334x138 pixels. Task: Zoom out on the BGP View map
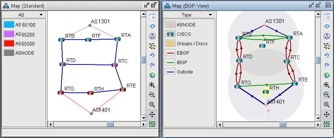click(x=326, y=95)
